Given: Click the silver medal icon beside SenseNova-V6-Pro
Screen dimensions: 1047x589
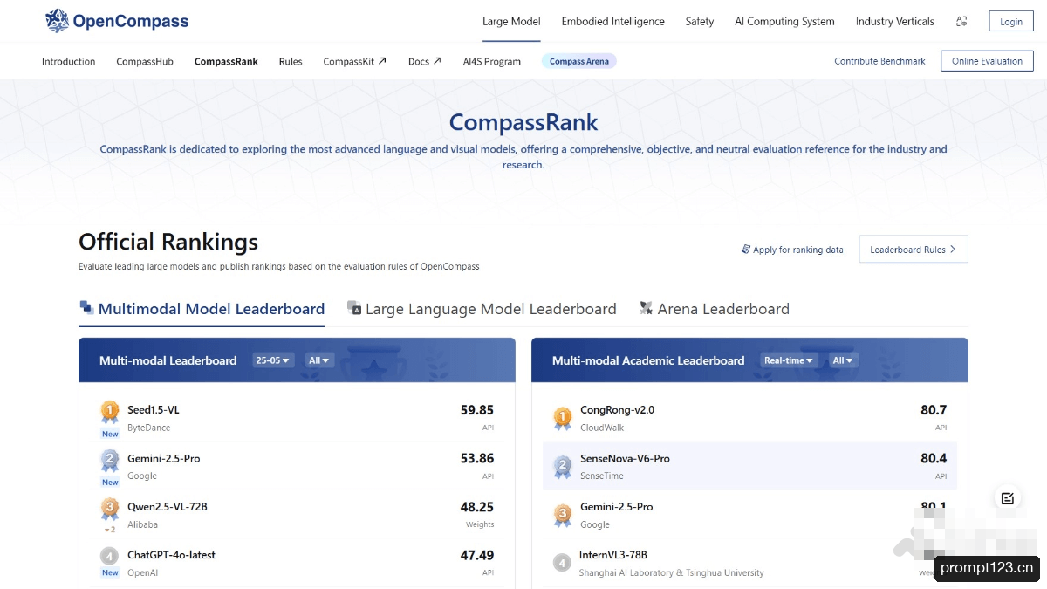Looking at the screenshot, I should 563,467.
